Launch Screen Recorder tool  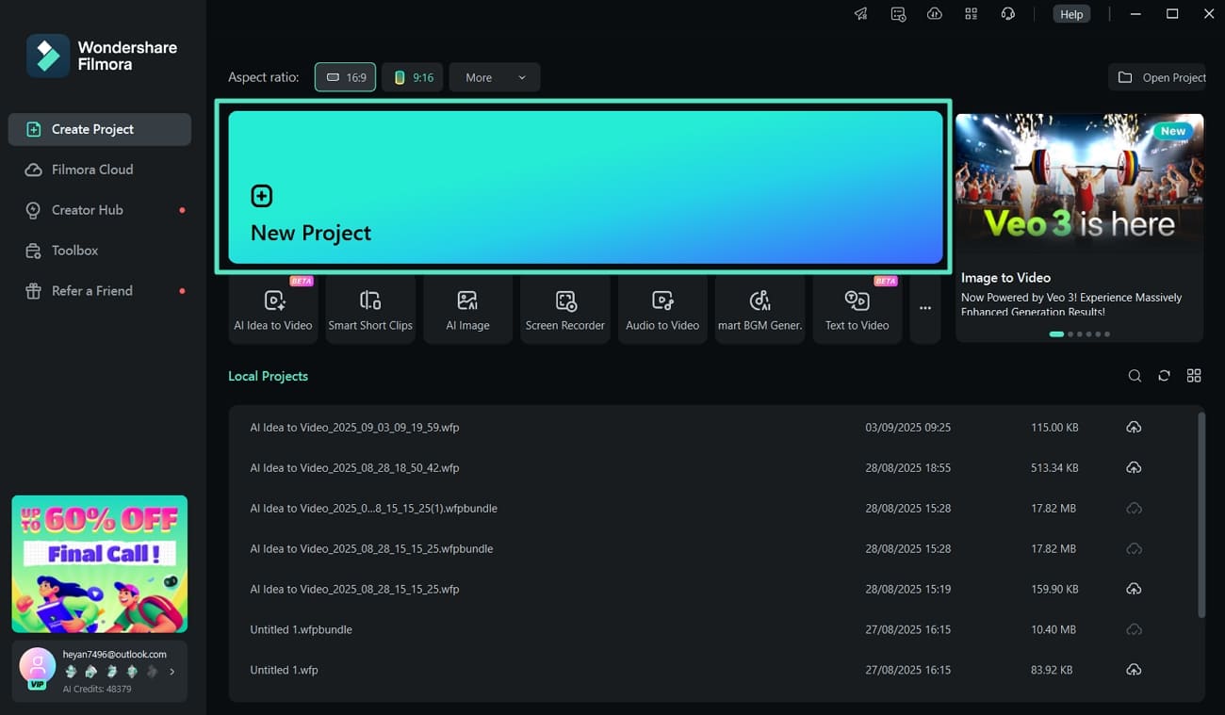pos(565,310)
